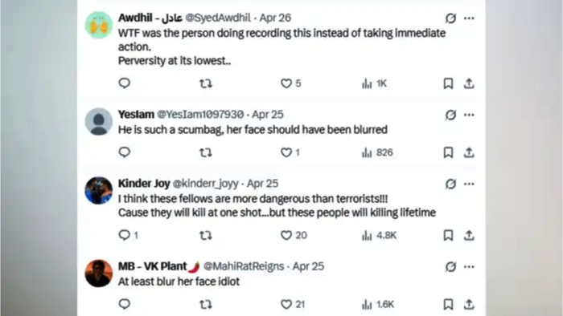Repost Yeslam's tweet
Viewport: 563px width, 316px height.
coord(206,153)
